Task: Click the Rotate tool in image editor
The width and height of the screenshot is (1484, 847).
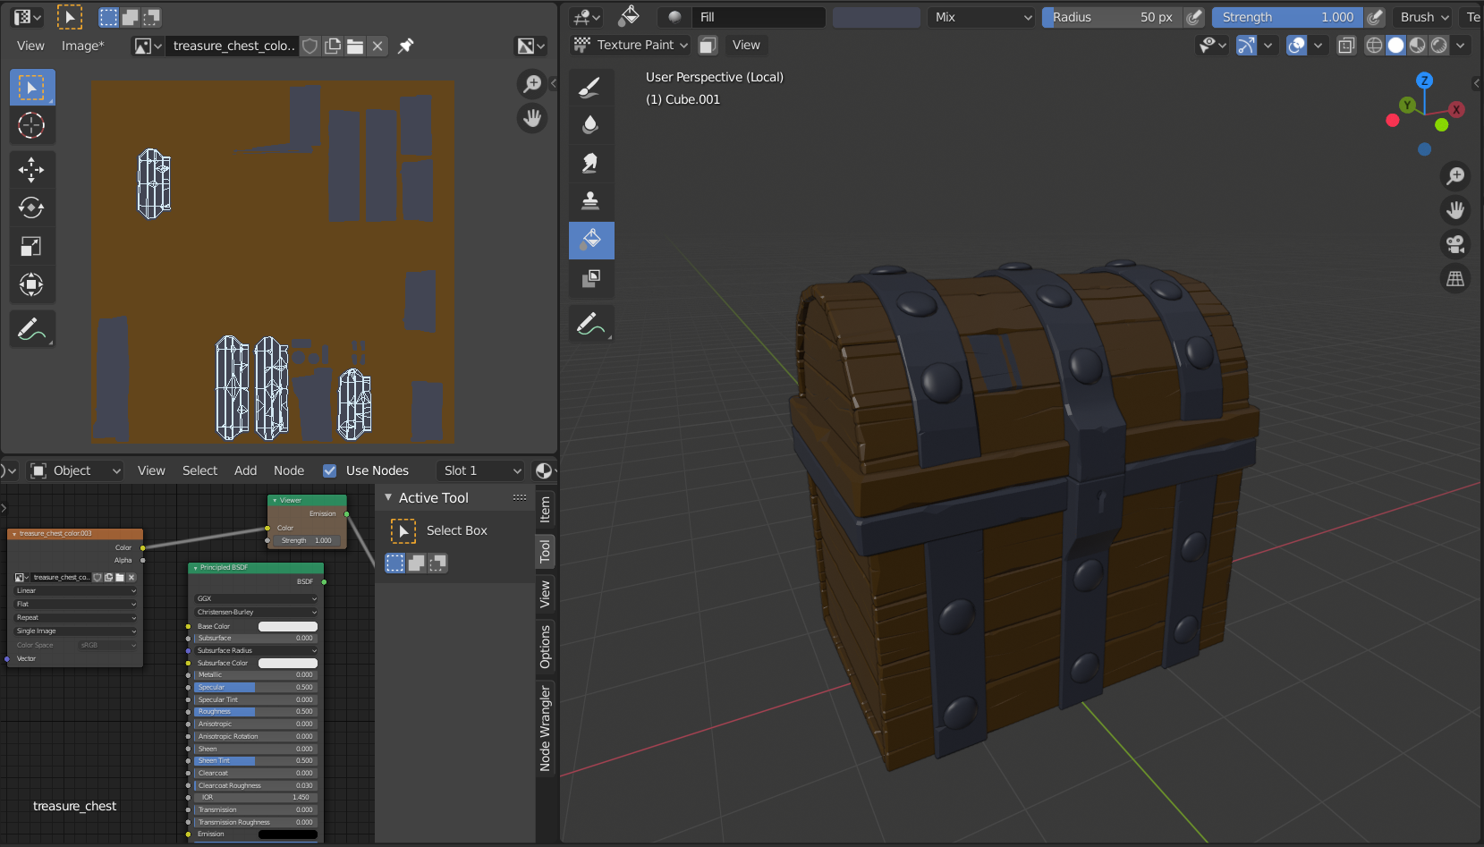Action: [x=31, y=208]
